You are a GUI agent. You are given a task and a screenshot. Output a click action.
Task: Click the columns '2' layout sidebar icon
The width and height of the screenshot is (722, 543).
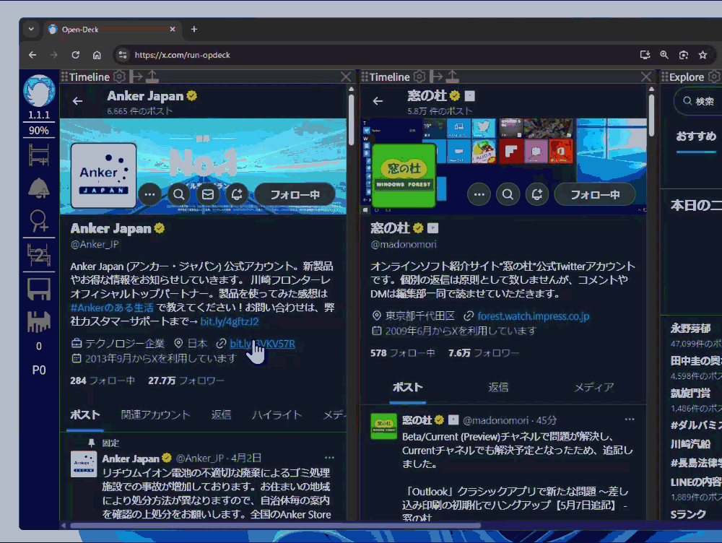click(x=39, y=255)
